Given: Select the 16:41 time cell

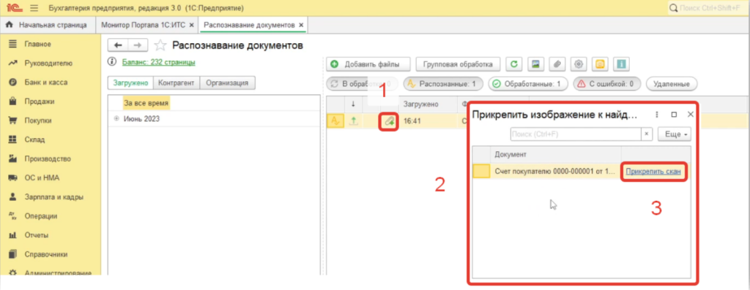Looking at the screenshot, I should tap(412, 122).
